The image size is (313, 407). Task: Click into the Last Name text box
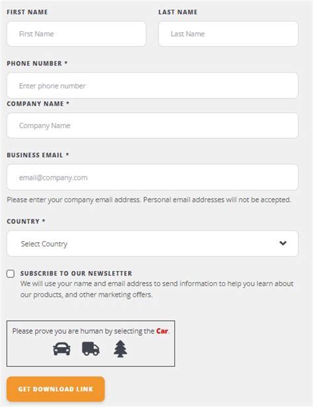pyautogui.click(x=228, y=34)
